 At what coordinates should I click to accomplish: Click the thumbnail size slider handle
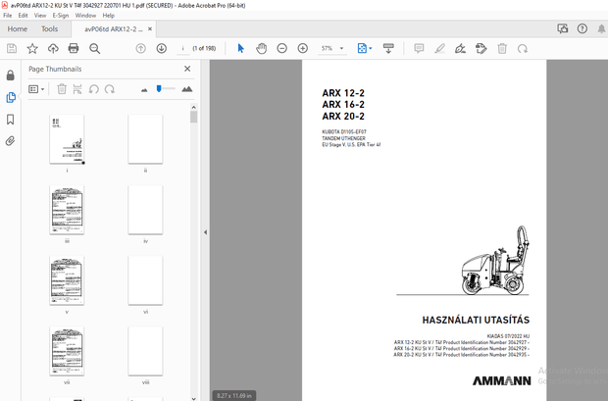pos(159,89)
